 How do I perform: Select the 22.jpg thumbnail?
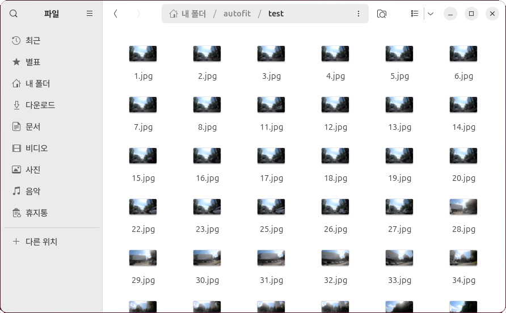[x=143, y=206]
